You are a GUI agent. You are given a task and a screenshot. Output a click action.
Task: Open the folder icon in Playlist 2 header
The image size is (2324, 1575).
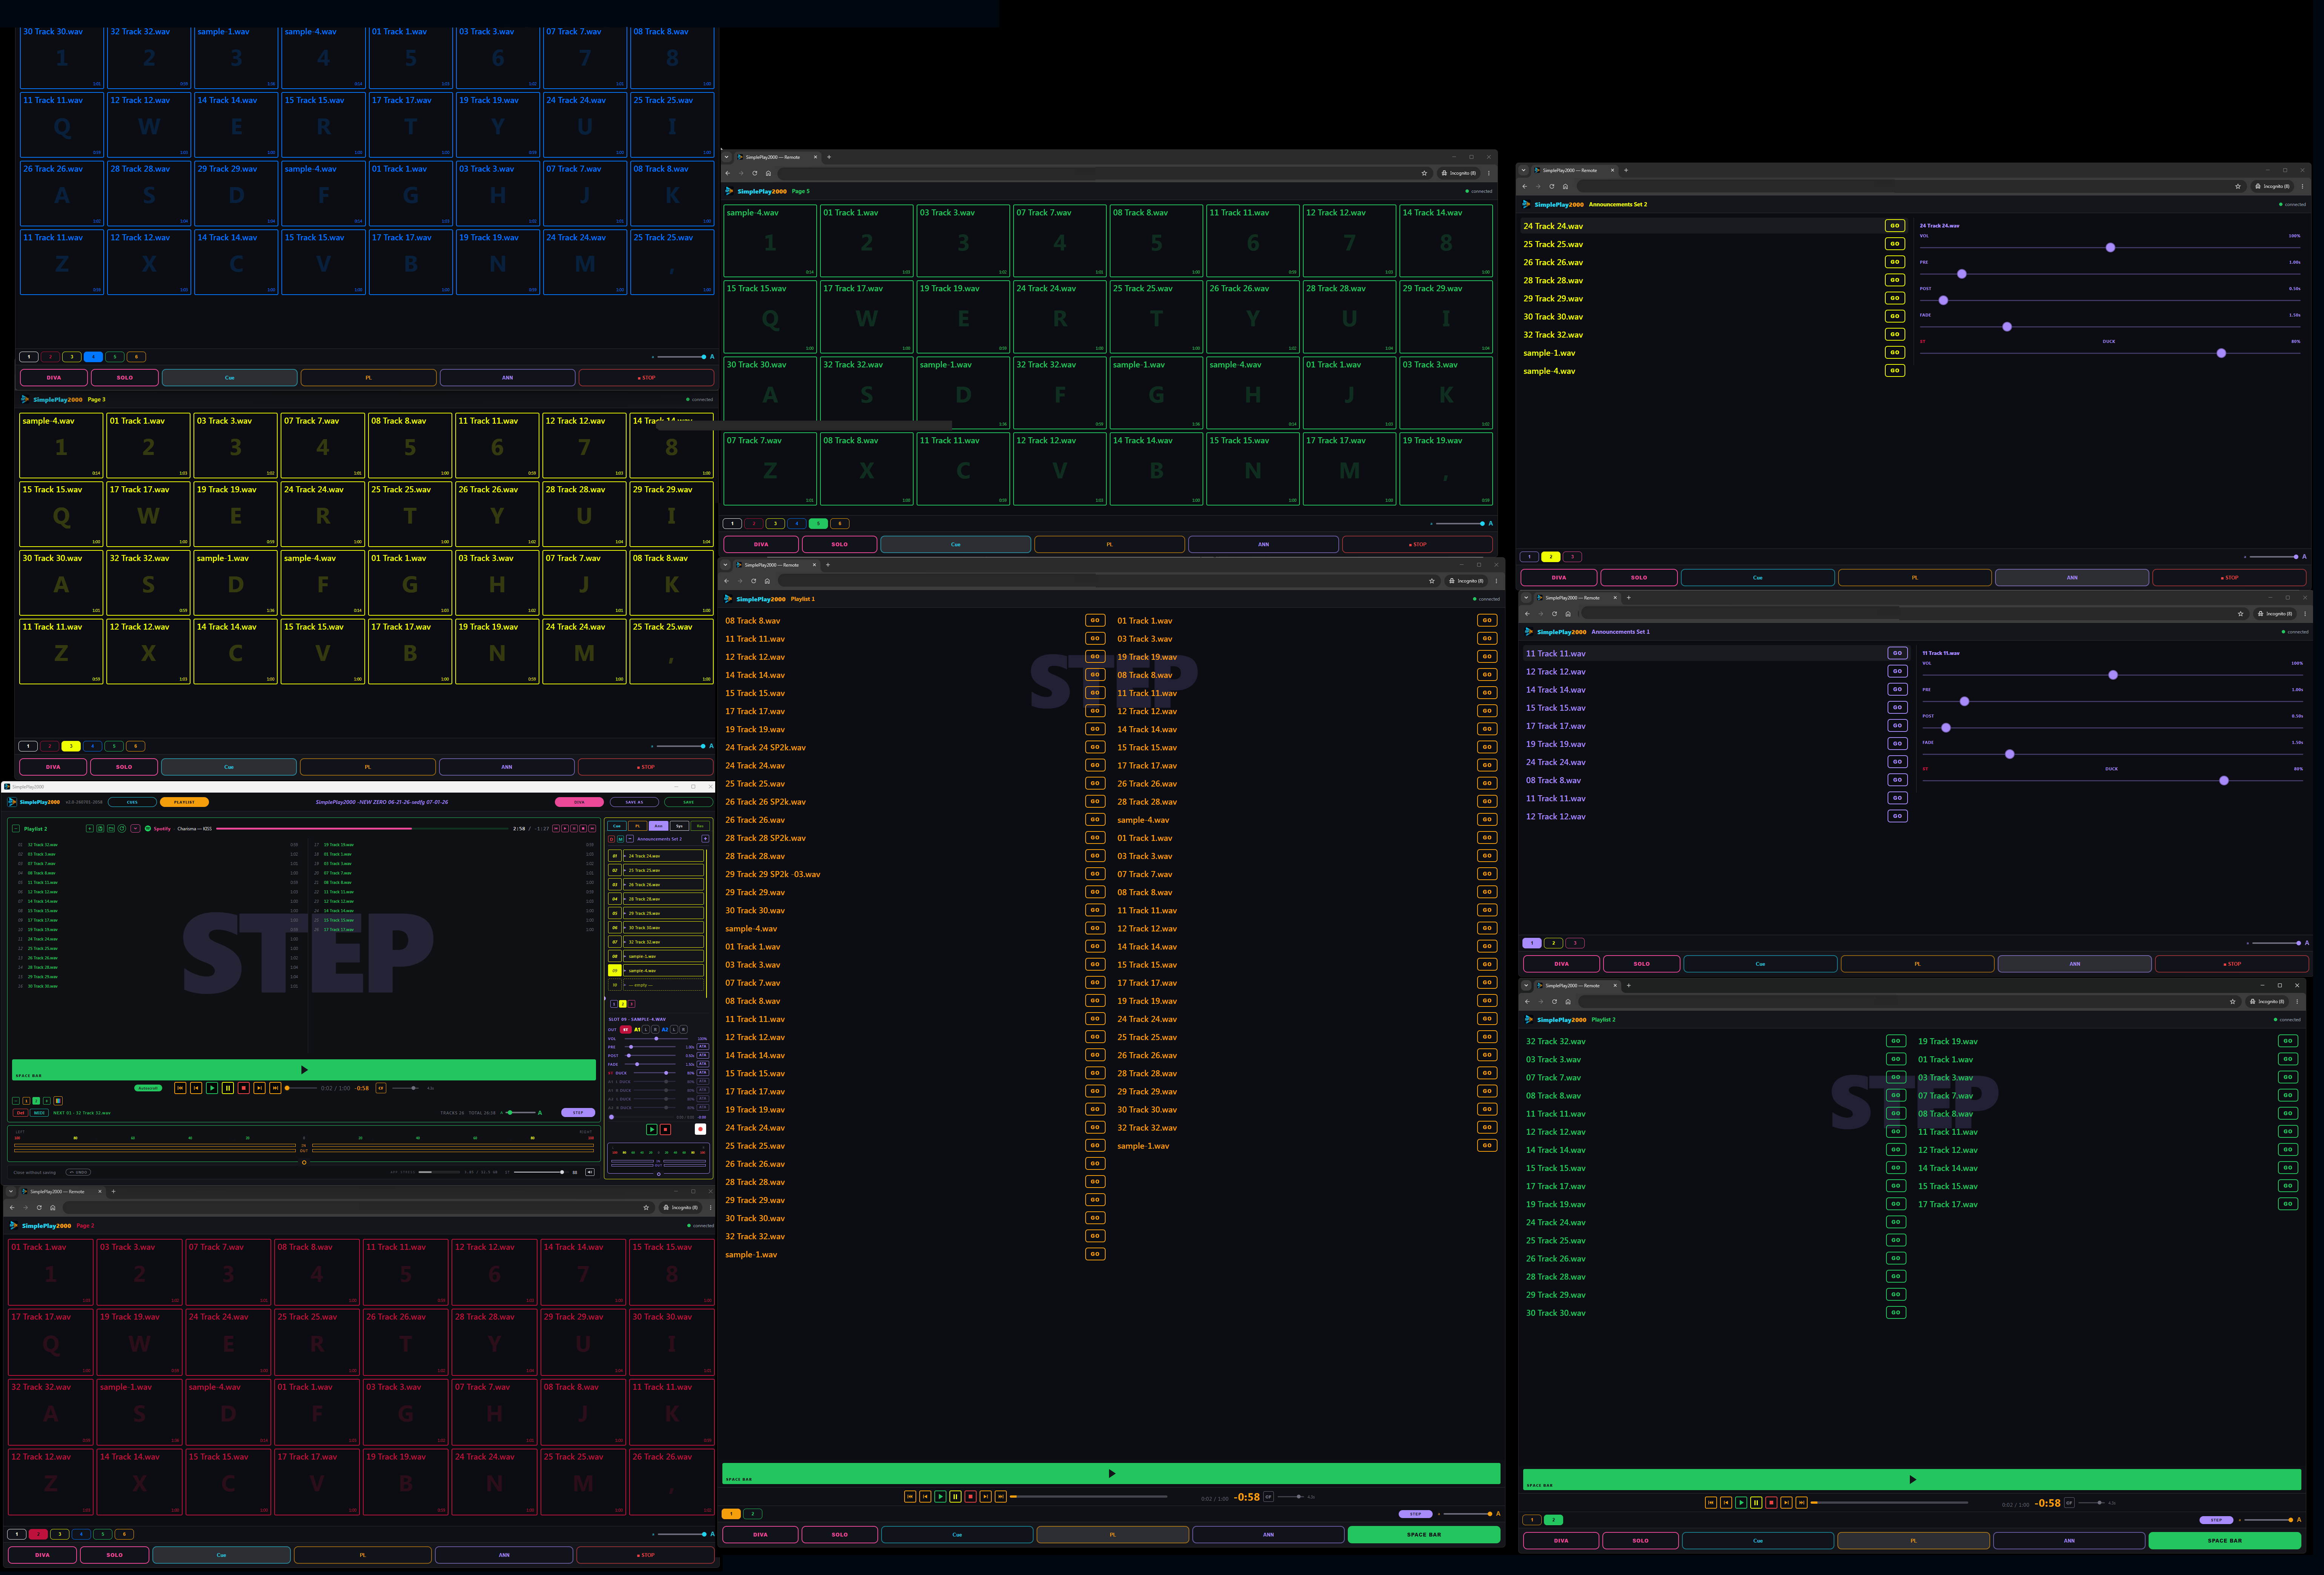click(111, 829)
